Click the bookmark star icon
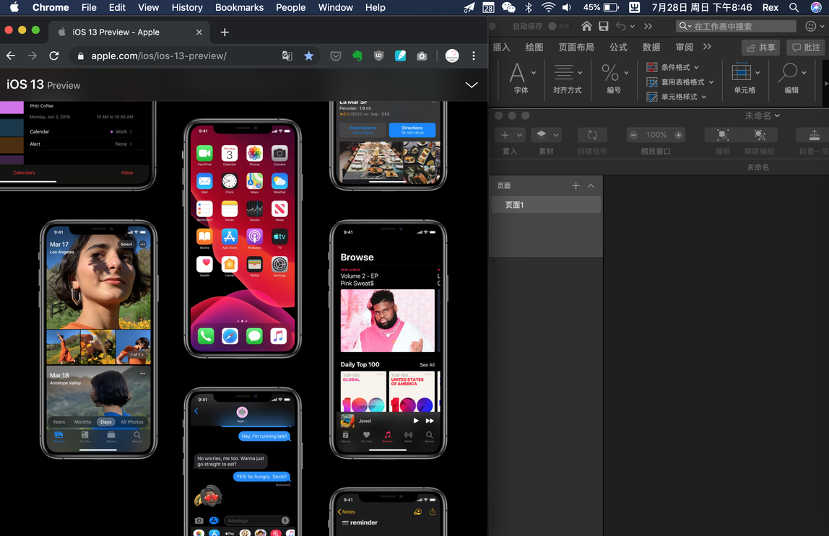The height and width of the screenshot is (536, 829). click(x=309, y=56)
